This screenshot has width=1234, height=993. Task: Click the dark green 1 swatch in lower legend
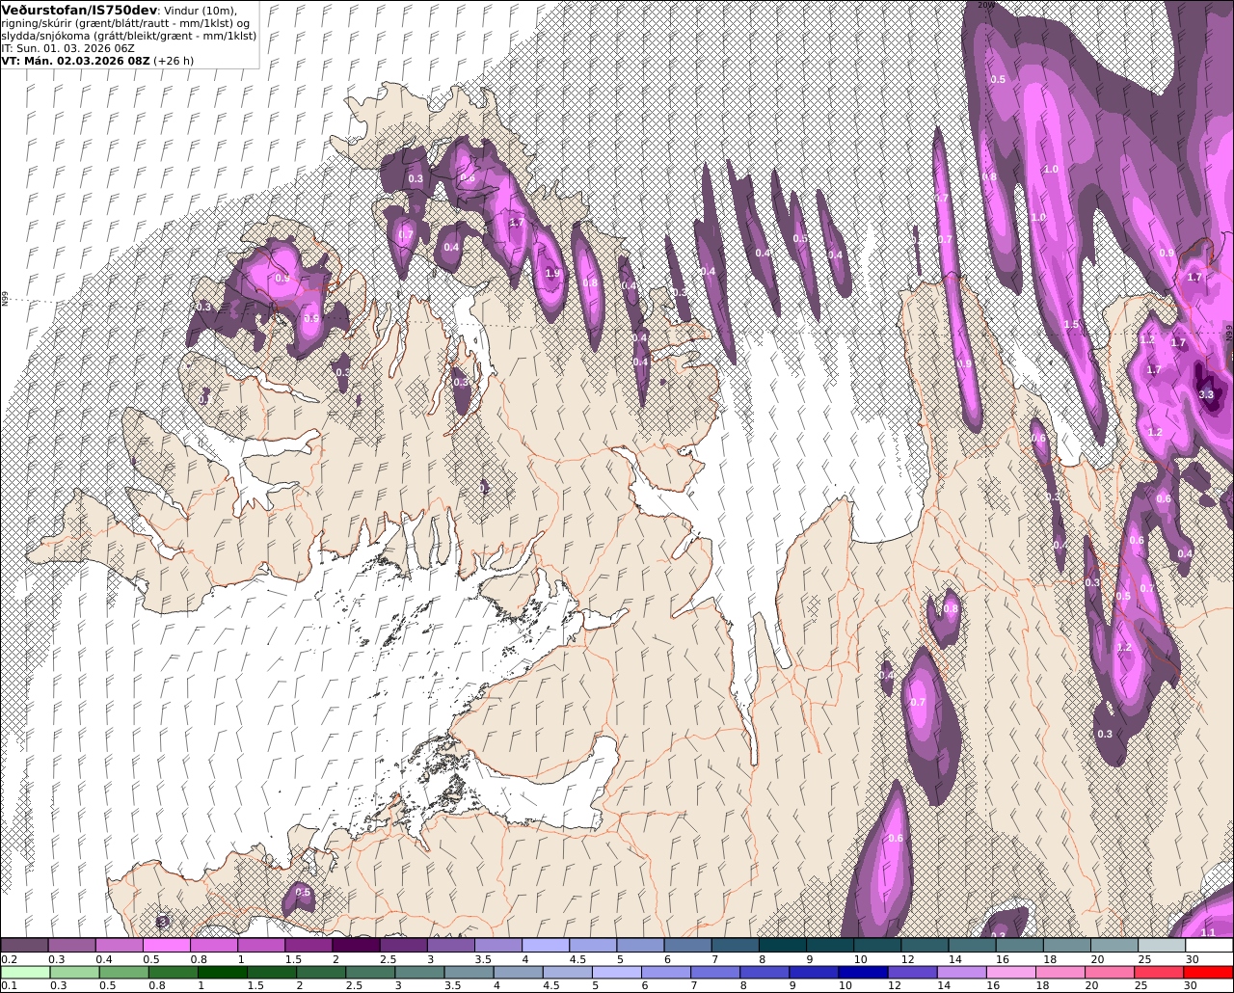[x=214, y=973]
